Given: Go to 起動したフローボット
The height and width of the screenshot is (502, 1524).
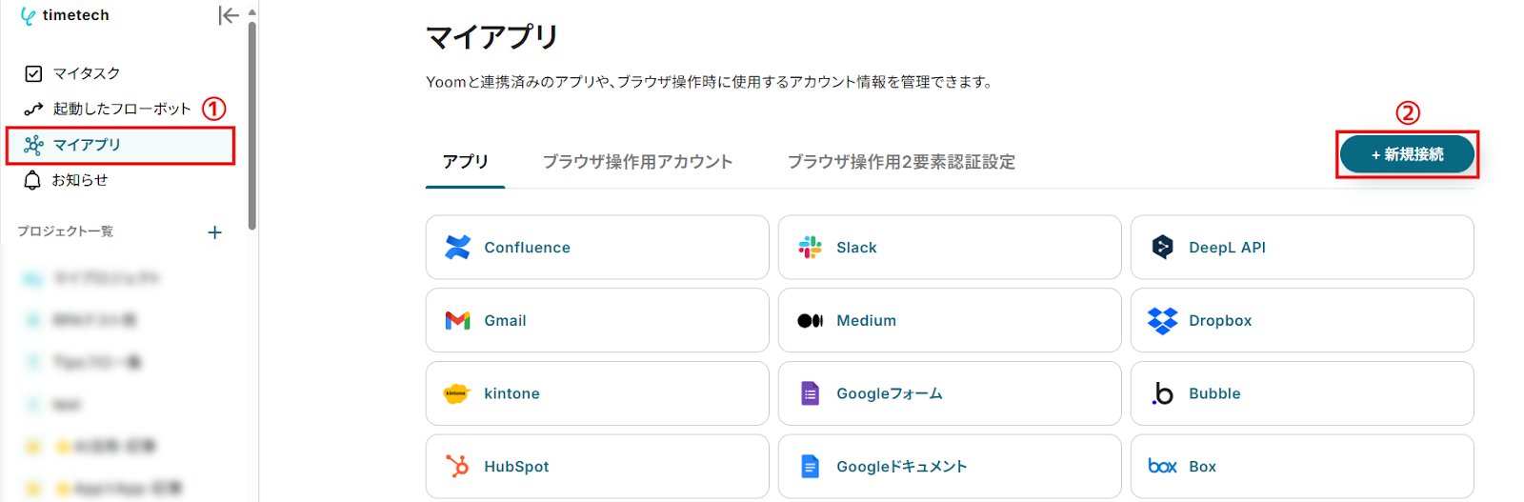Looking at the screenshot, I should coord(121,109).
